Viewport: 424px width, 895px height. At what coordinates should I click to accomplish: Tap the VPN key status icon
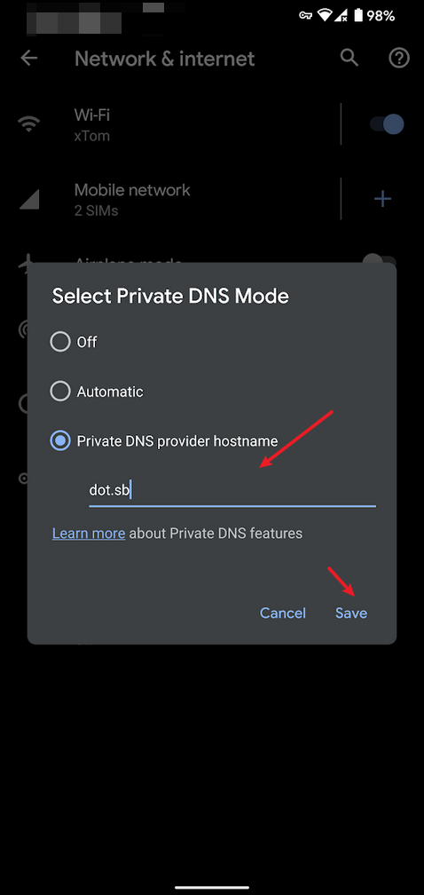pos(305,15)
